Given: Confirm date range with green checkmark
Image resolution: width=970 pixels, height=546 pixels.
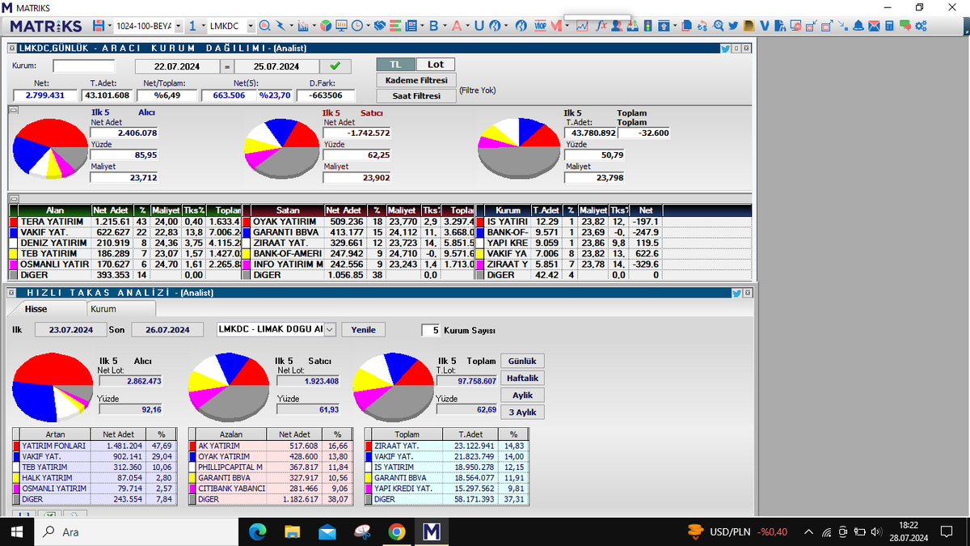Looking at the screenshot, I should [x=335, y=66].
